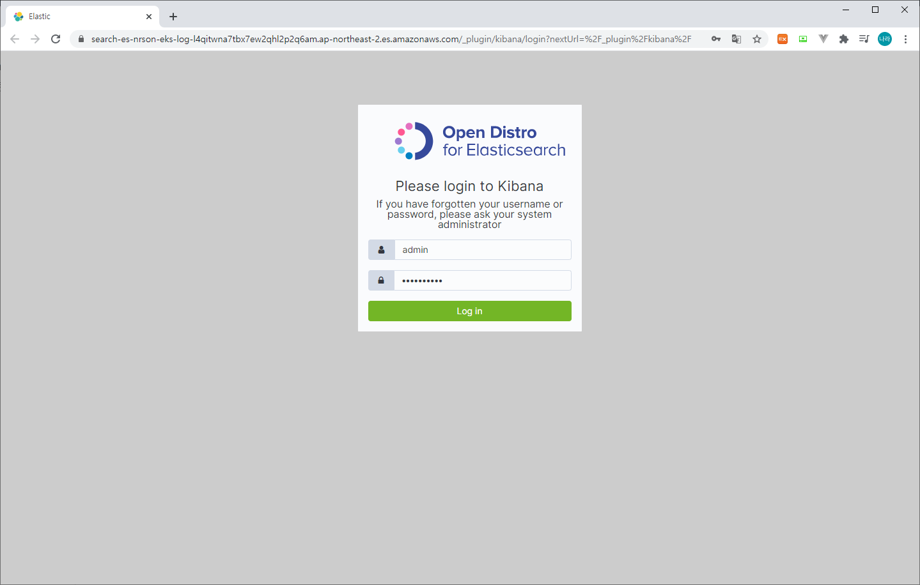View site info via address bar lock icon

[81, 39]
